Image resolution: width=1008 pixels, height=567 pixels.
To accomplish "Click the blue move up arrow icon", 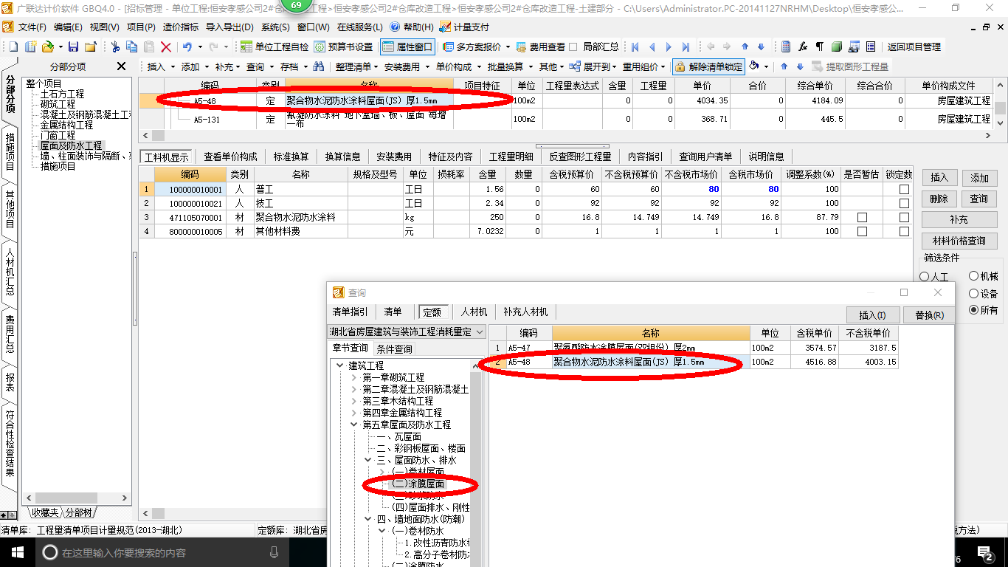I will point(745,47).
